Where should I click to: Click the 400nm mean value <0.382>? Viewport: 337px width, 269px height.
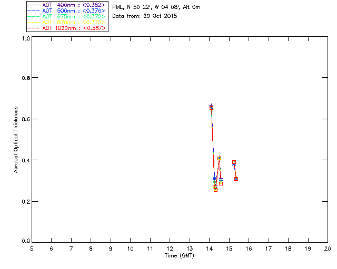coord(94,5)
